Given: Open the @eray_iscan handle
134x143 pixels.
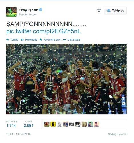Looking at the screenshot, I should tap(27, 15).
